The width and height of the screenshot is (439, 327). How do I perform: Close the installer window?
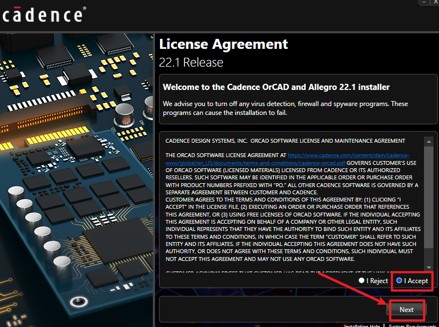tap(435, 3)
